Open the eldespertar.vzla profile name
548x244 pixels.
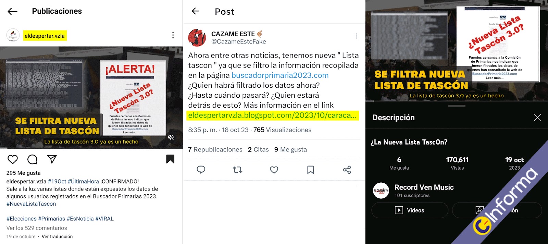click(45, 36)
